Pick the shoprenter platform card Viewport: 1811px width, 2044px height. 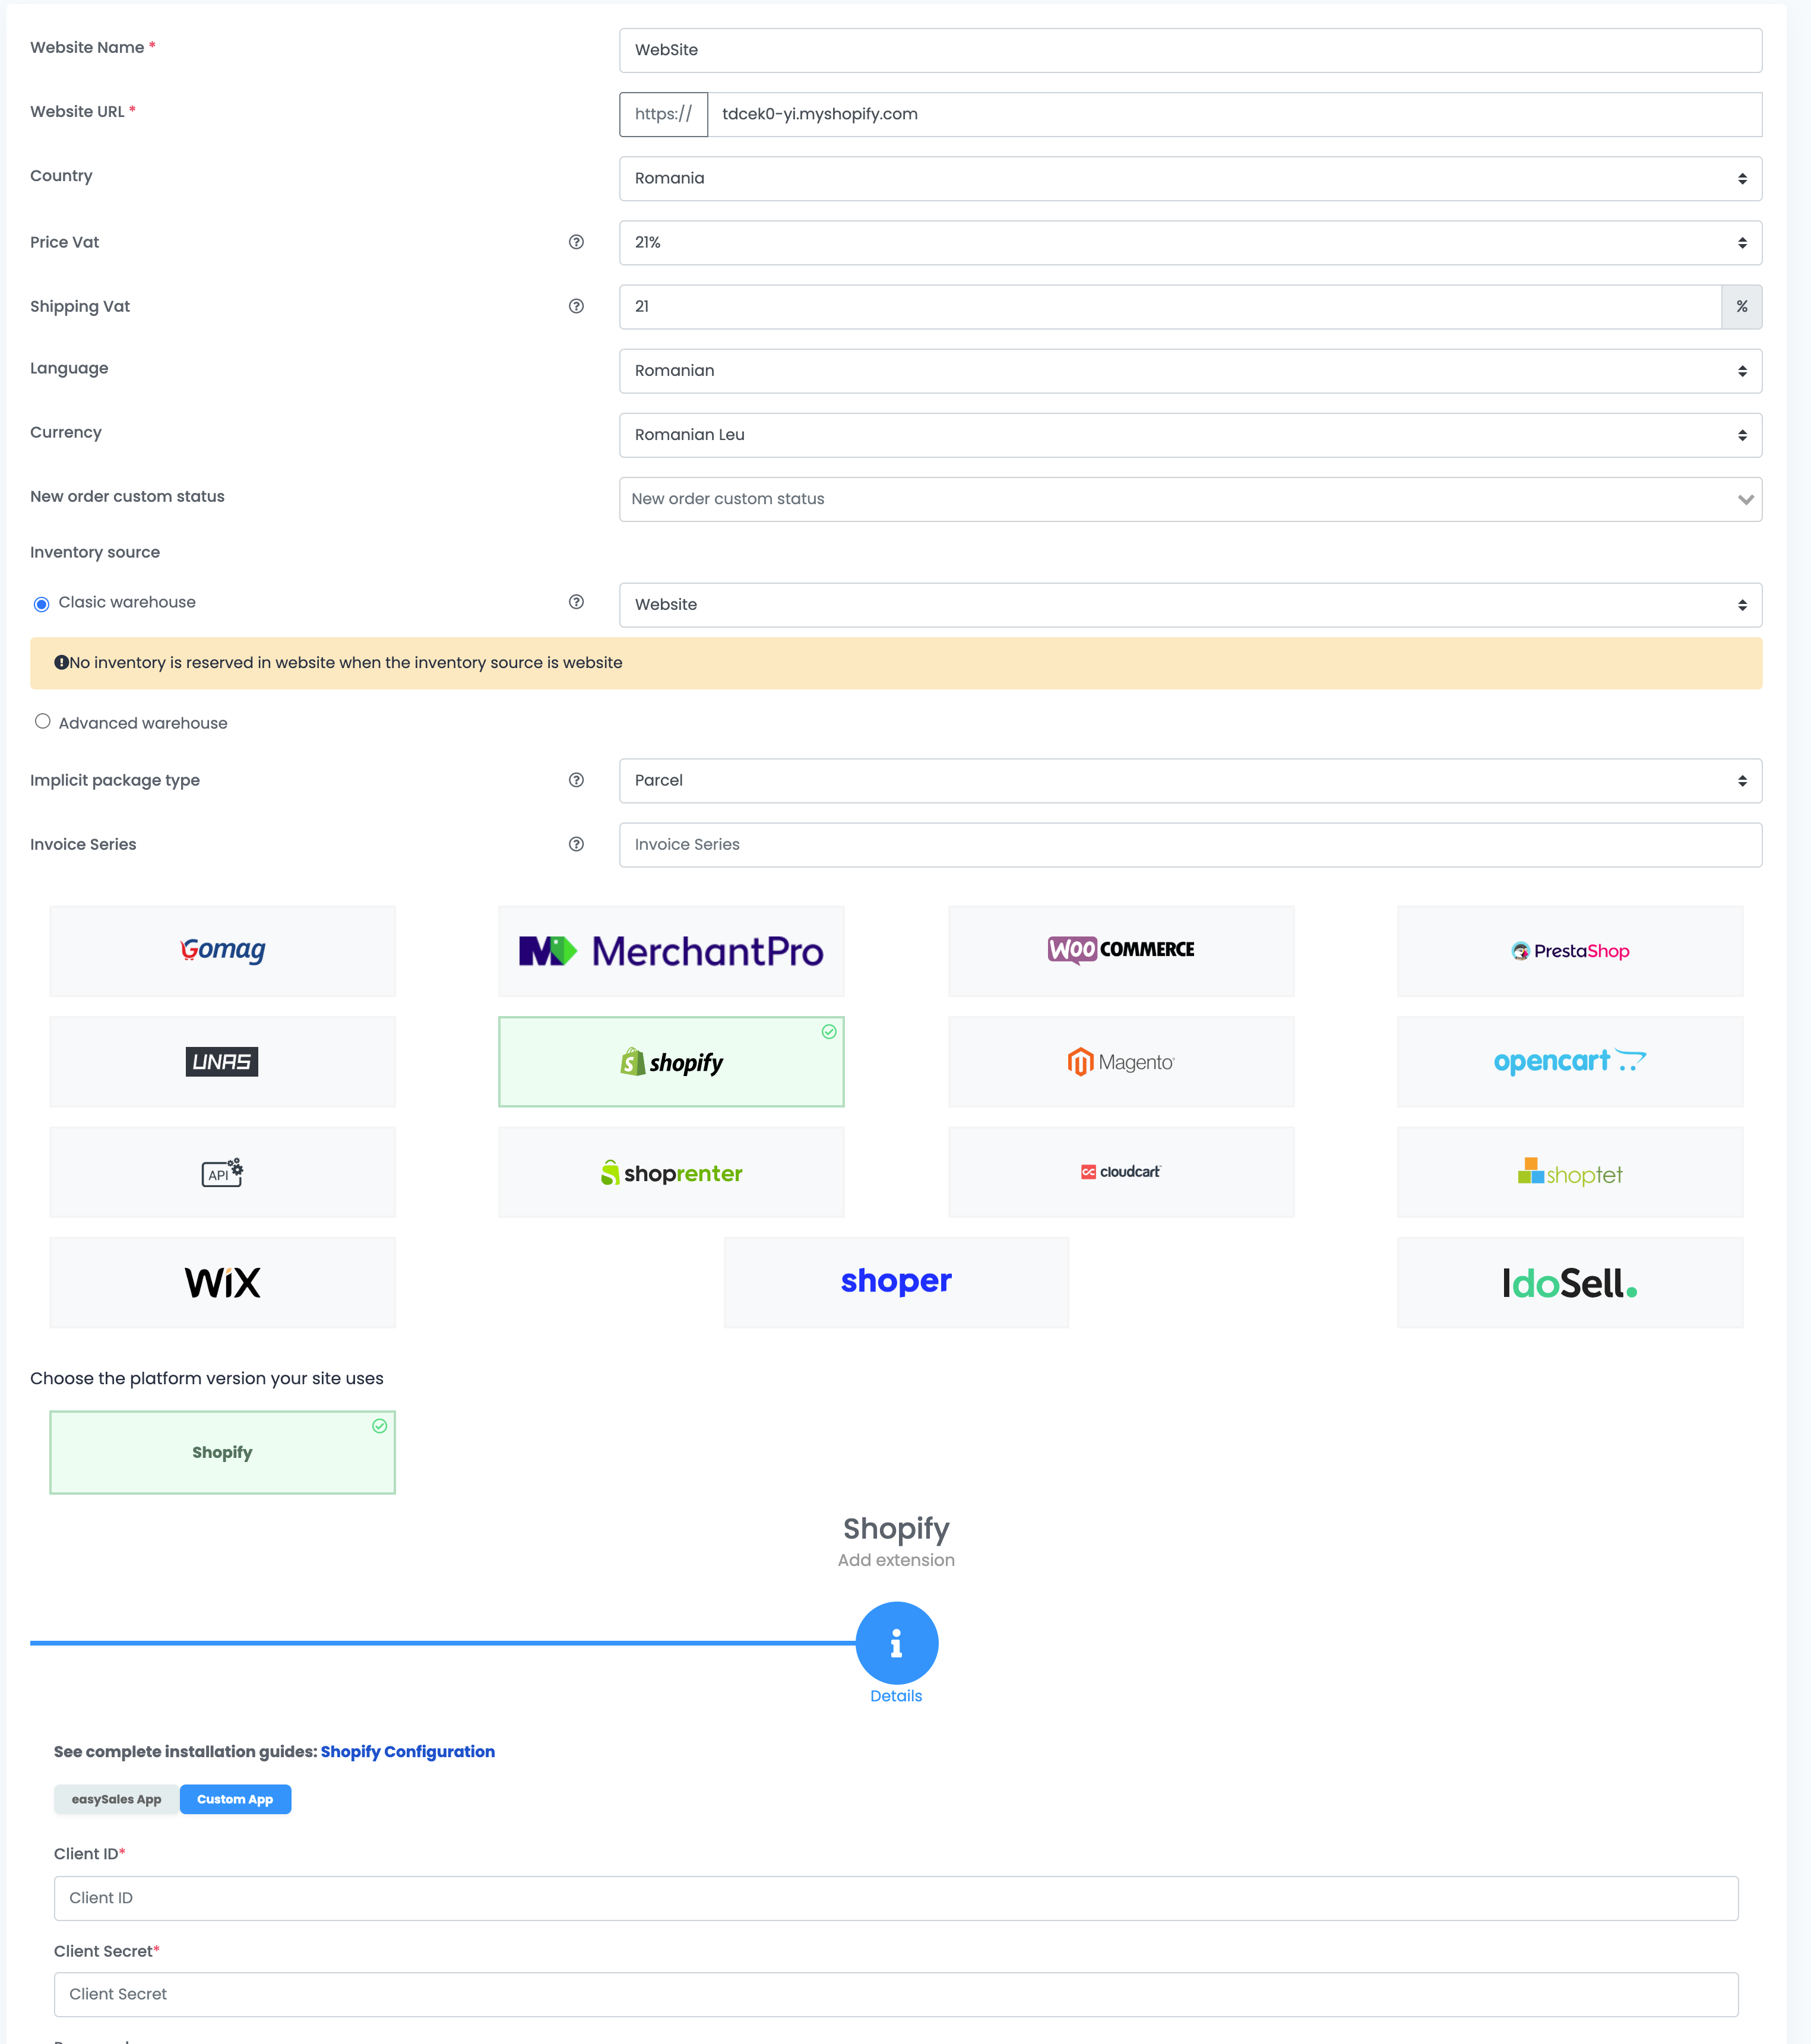(671, 1172)
